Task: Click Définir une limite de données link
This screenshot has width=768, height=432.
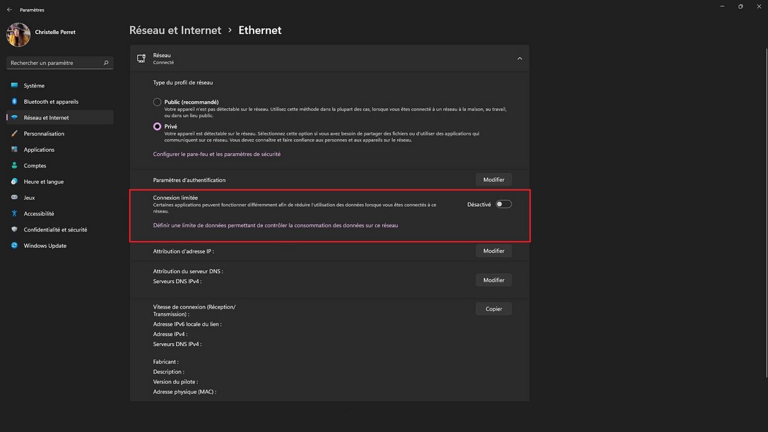Action: 275,225
